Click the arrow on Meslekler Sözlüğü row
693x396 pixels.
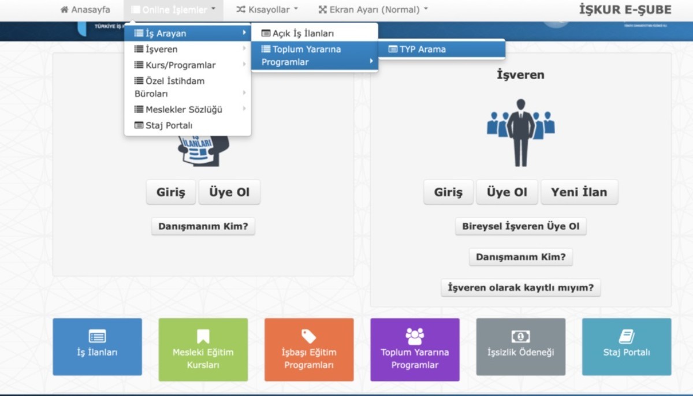tap(244, 109)
